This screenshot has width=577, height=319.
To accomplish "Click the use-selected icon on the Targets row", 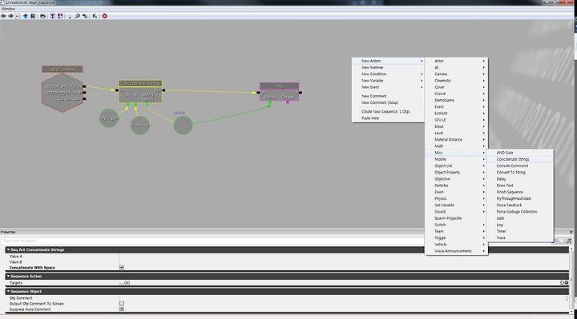I will click(x=567, y=283).
